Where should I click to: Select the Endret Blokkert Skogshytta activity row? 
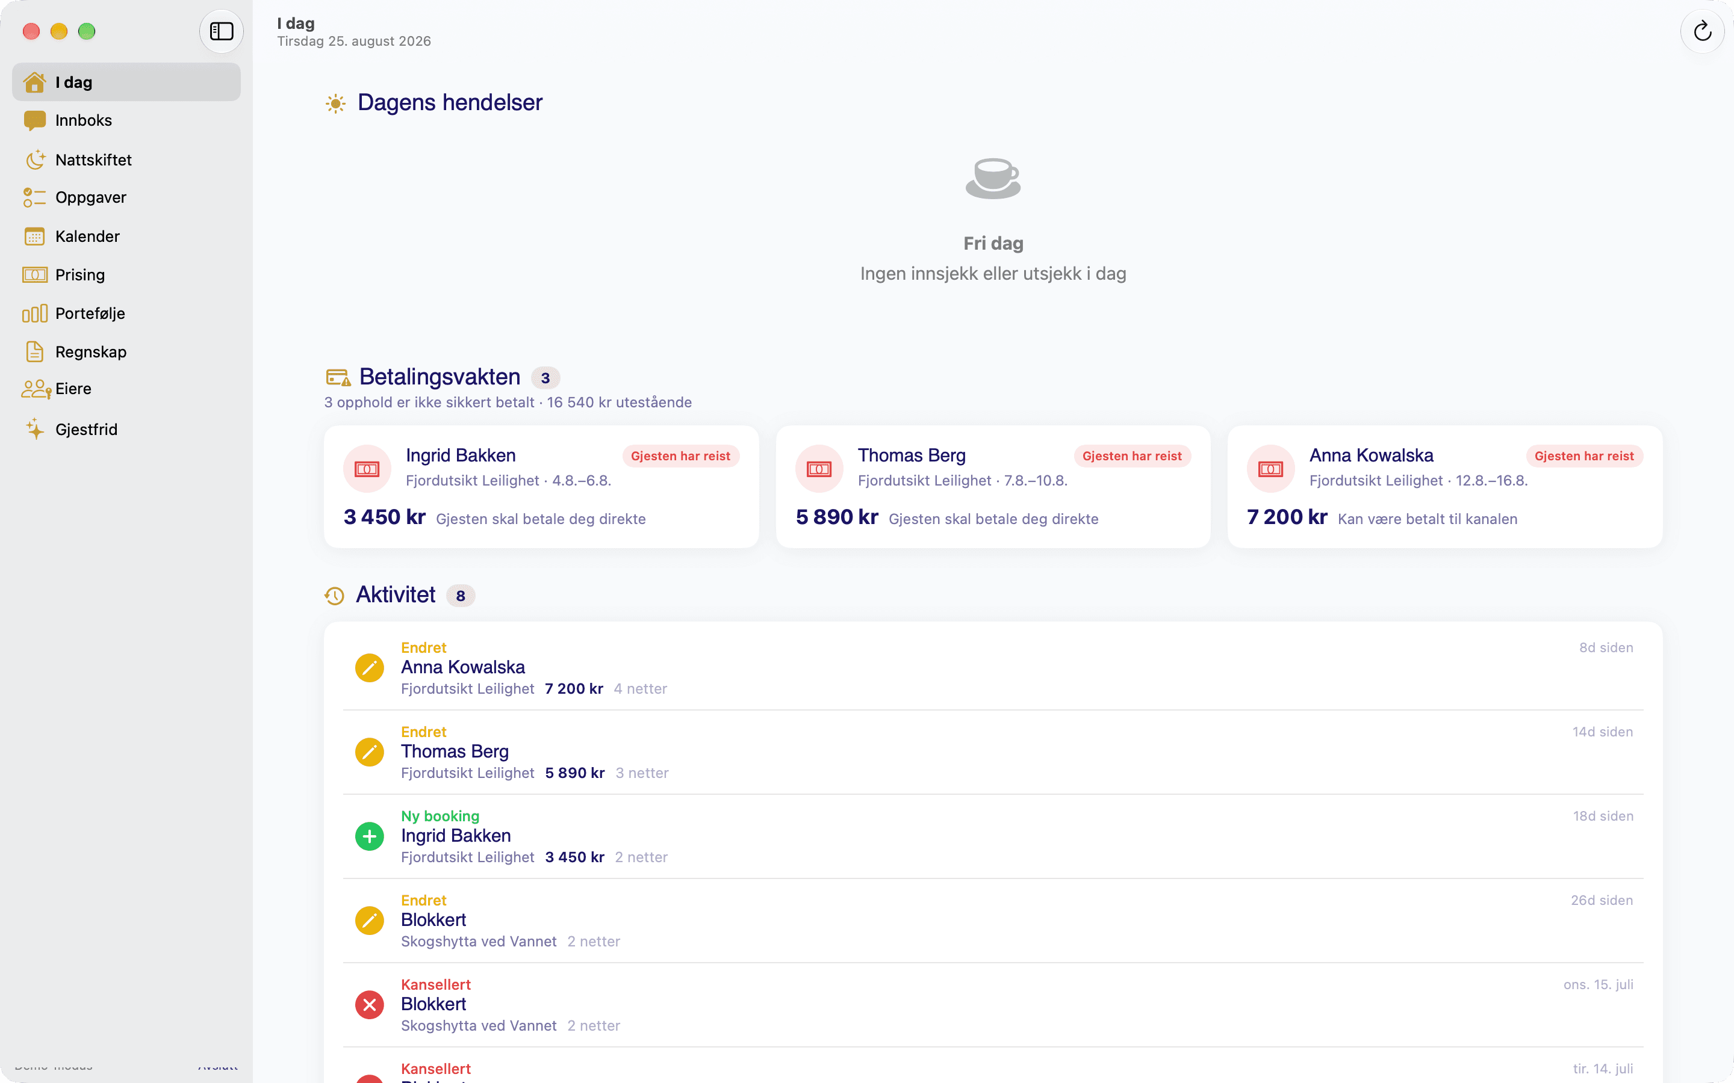[x=993, y=921]
